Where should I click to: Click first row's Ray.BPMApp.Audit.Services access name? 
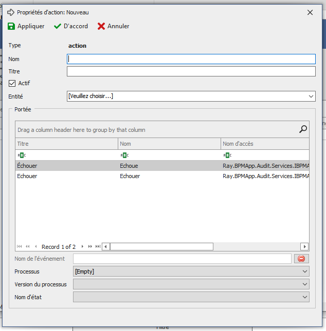(266, 166)
